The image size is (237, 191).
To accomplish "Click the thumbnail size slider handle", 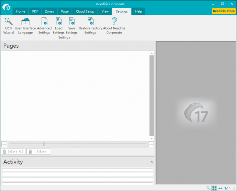I will click(x=44, y=144).
